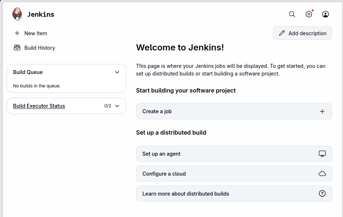Click the question mark help icon

click(x=322, y=194)
